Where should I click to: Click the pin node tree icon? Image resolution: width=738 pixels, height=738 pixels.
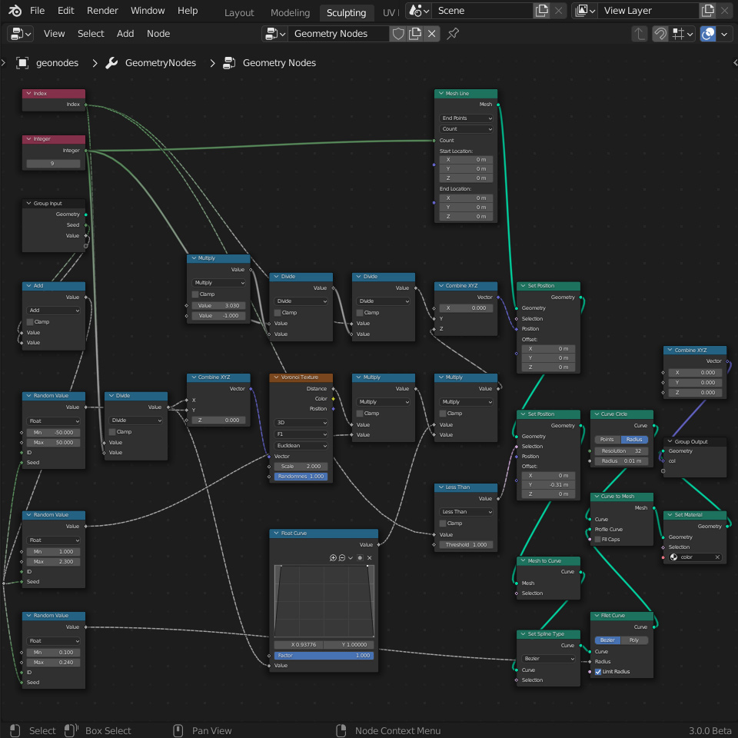tap(453, 34)
